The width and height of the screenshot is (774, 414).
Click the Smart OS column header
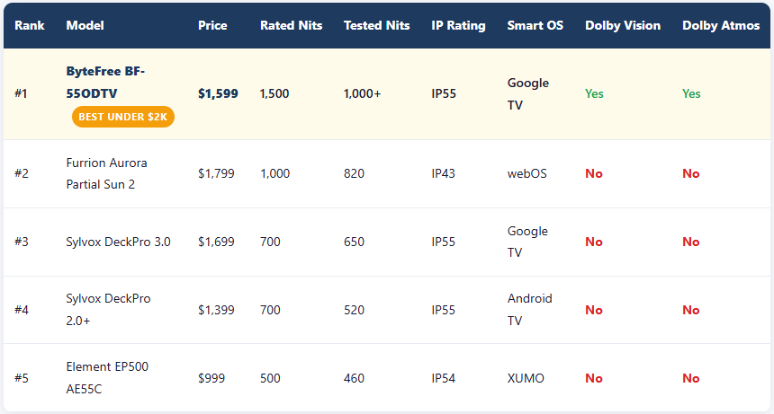tap(535, 25)
